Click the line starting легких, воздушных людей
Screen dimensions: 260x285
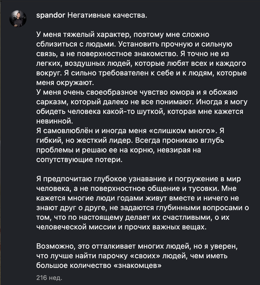[141, 63]
